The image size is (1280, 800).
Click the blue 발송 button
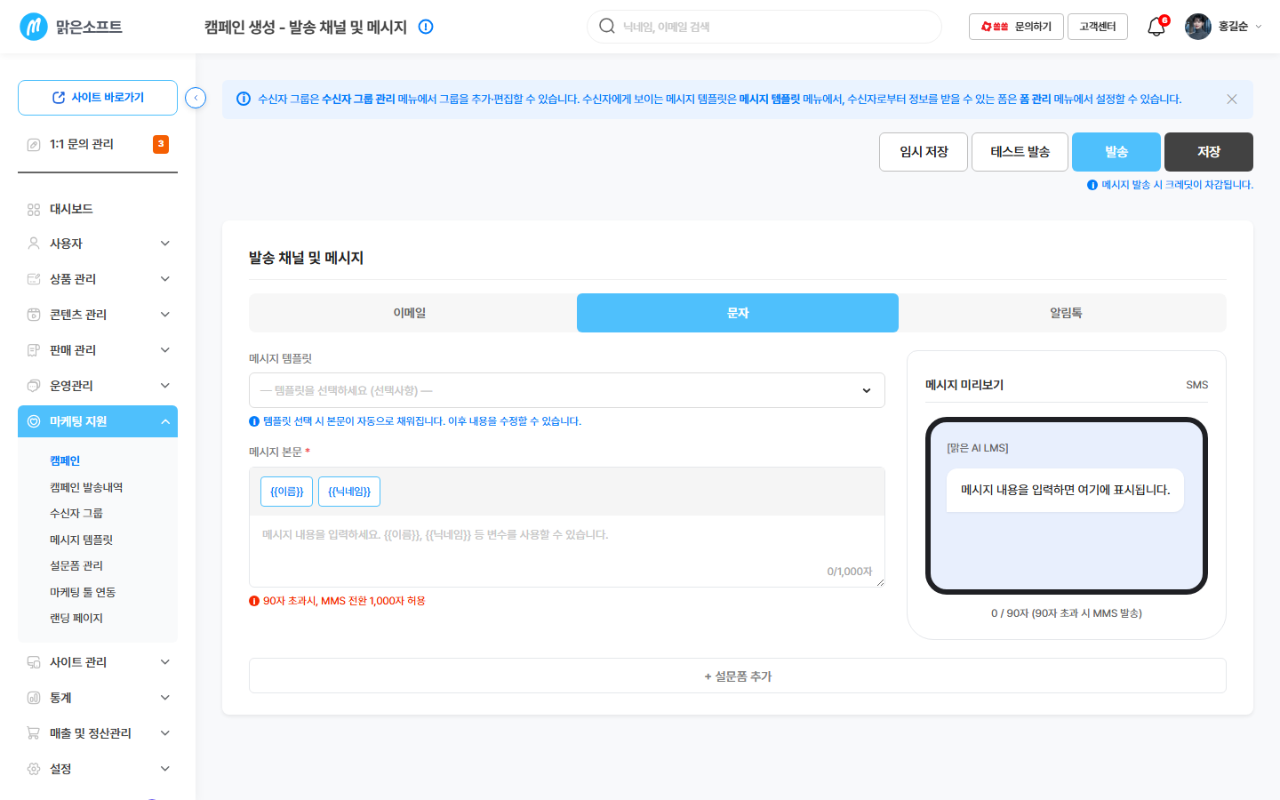[x=1116, y=152]
